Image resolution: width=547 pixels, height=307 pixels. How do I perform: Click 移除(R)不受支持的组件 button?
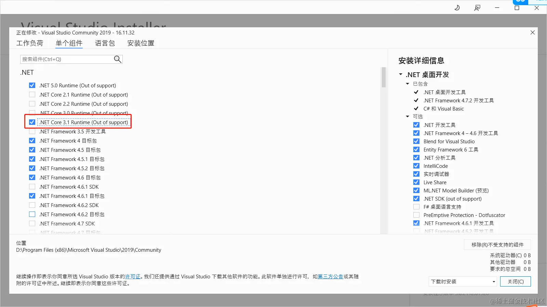(x=497, y=245)
